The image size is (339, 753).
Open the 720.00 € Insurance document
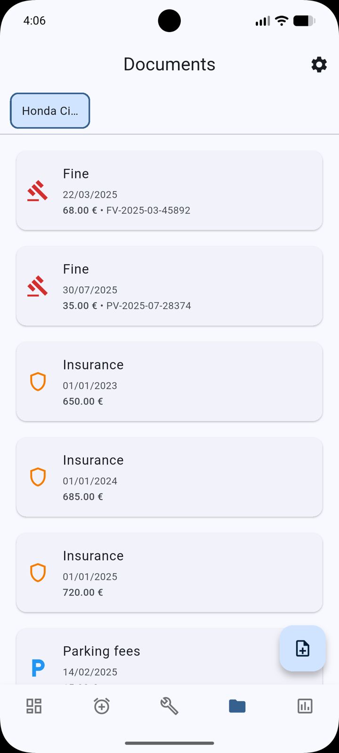pyautogui.click(x=169, y=573)
